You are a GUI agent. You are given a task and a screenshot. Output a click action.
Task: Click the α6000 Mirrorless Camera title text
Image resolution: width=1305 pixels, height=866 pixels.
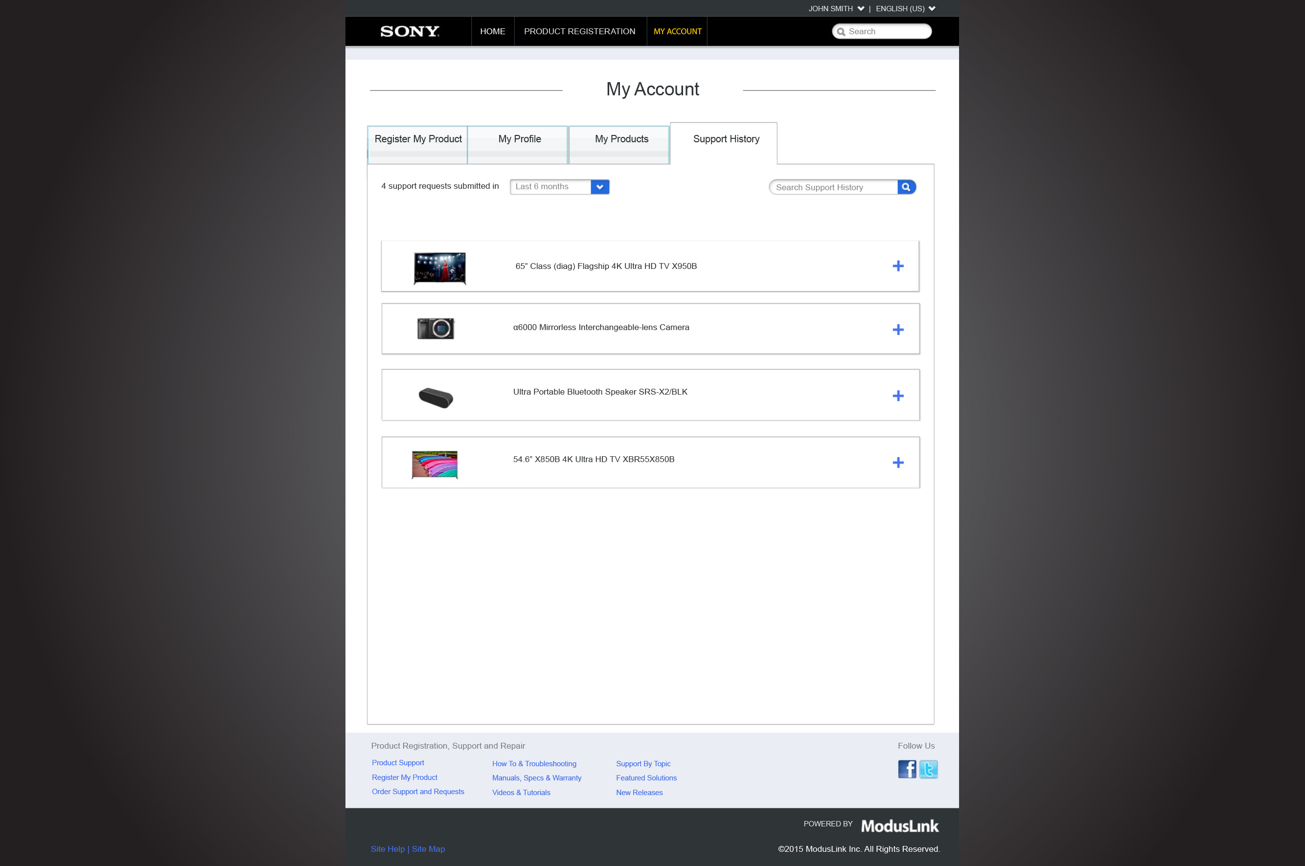coord(601,328)
